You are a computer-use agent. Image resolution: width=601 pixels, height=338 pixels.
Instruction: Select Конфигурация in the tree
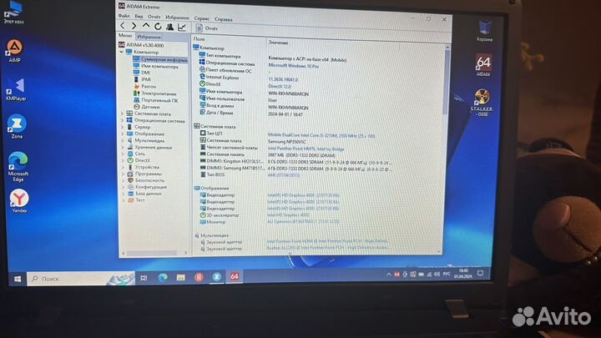147,187
